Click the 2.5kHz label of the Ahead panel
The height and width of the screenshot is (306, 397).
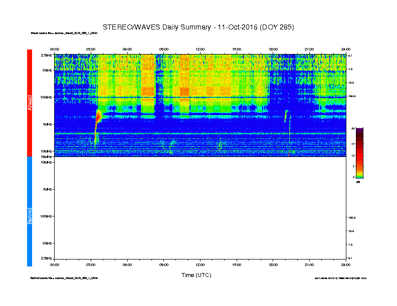(x=46, y=55)
